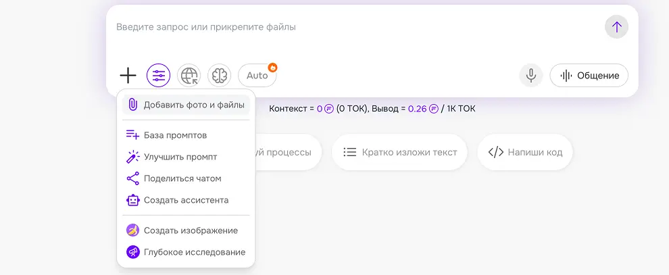Open the Общение mode button

coord(589,76)
